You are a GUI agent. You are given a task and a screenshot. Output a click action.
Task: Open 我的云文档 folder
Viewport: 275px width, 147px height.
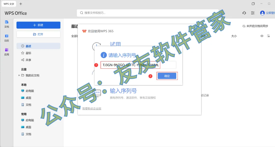coord(32,75)
